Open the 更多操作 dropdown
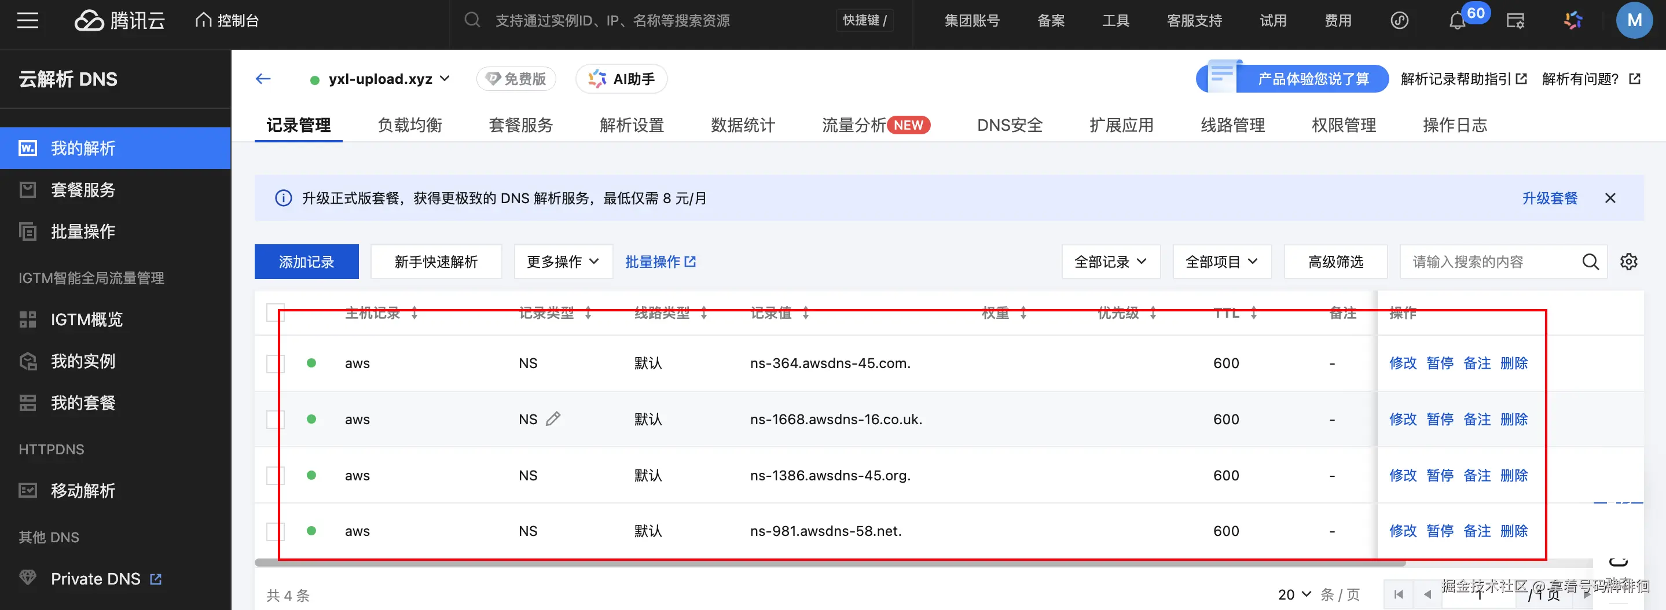This screenshot has width=1666, height=610. click(x=563, y=262)
